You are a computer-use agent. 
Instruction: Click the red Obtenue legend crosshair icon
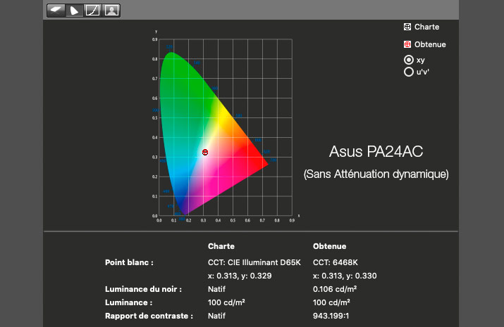click(407, 44)
